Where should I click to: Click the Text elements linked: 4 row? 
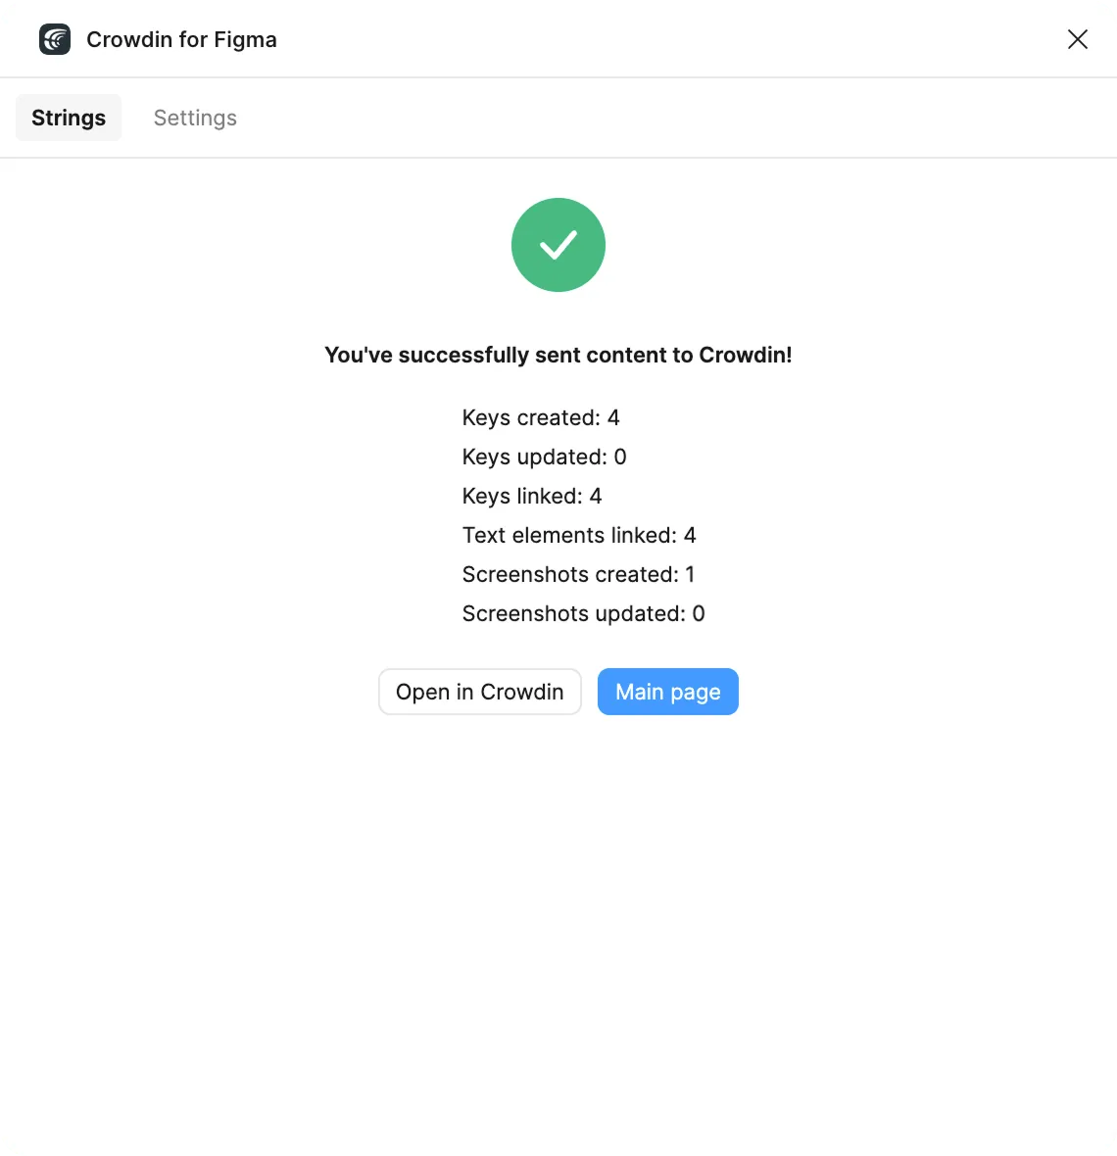[x=579, y=535]
